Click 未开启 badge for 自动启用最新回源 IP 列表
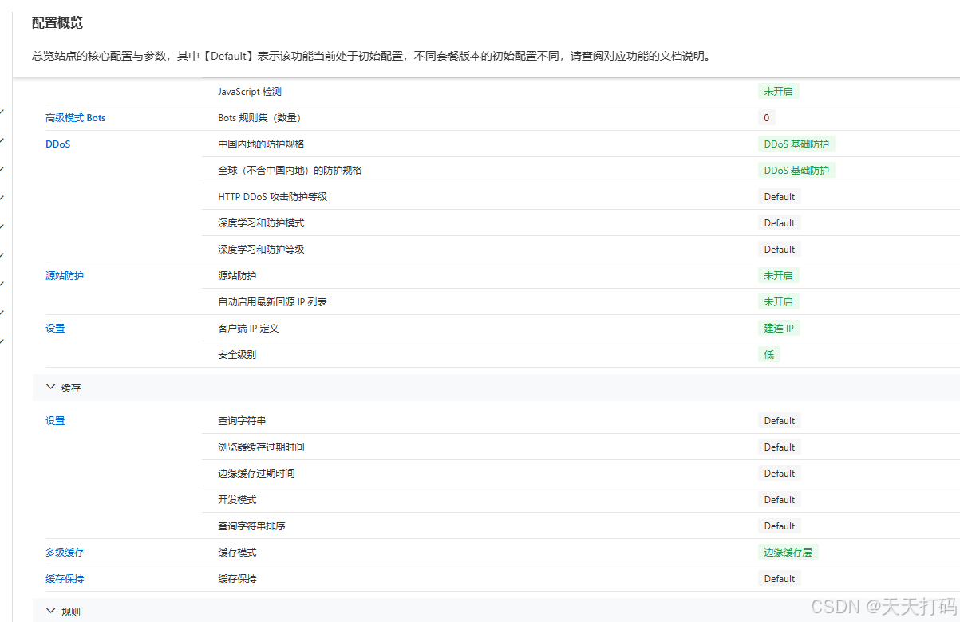The image size is (960, 622). 778,302
